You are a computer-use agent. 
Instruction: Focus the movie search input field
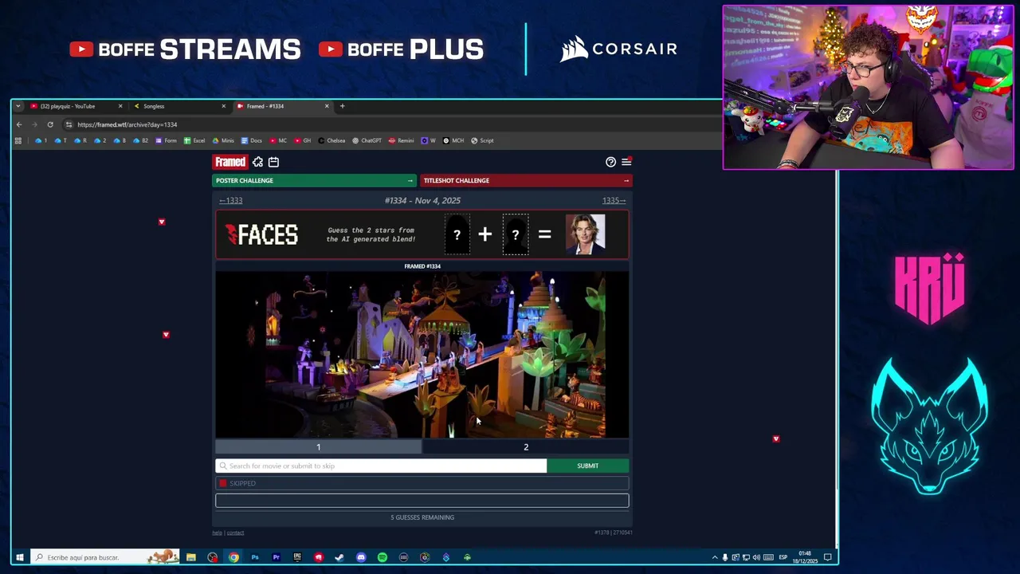pyautogui.click(x=381, y=466)
